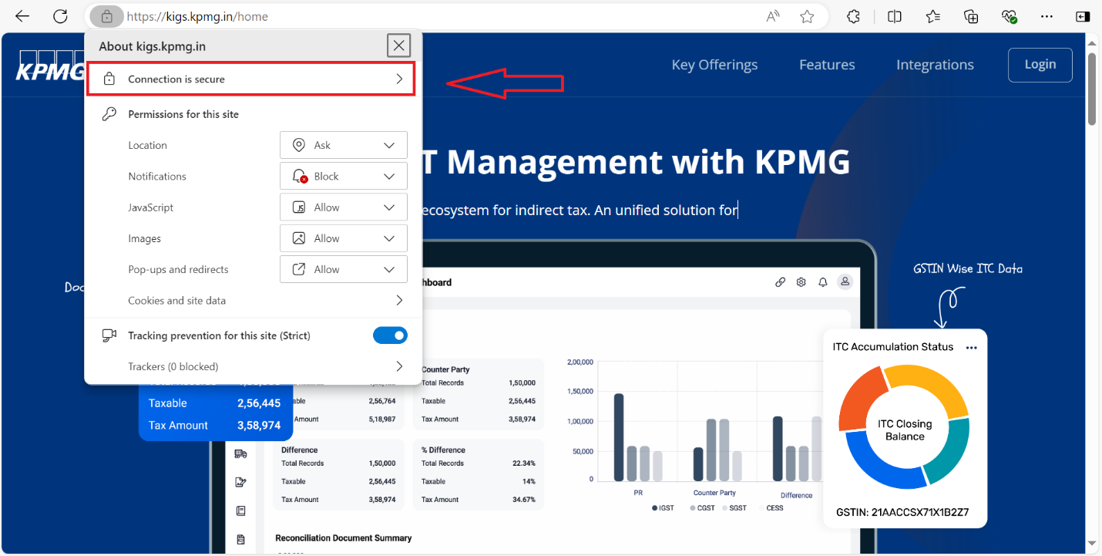Click GSTIN: 21AACCSX71X1B2Z7 text
Image resolution: width=1102 pixels, height=556 pixels.
902,513
